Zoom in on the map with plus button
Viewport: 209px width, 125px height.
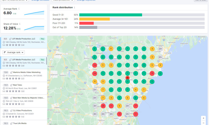tap(203, 118)
